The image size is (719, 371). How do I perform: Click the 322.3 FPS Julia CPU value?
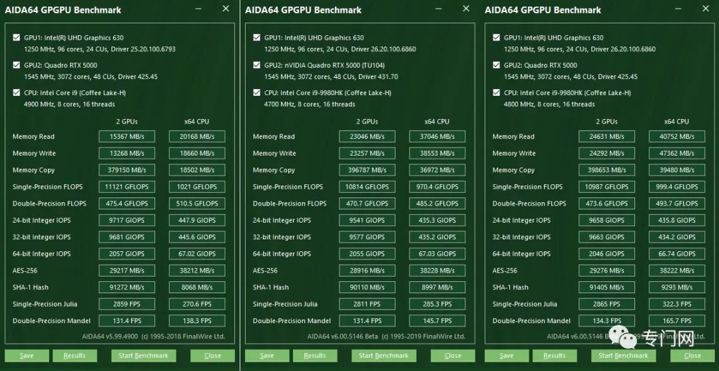[x=677, y=304]
